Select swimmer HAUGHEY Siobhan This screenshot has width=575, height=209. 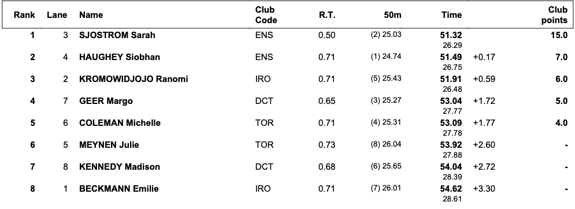(120, 57)
